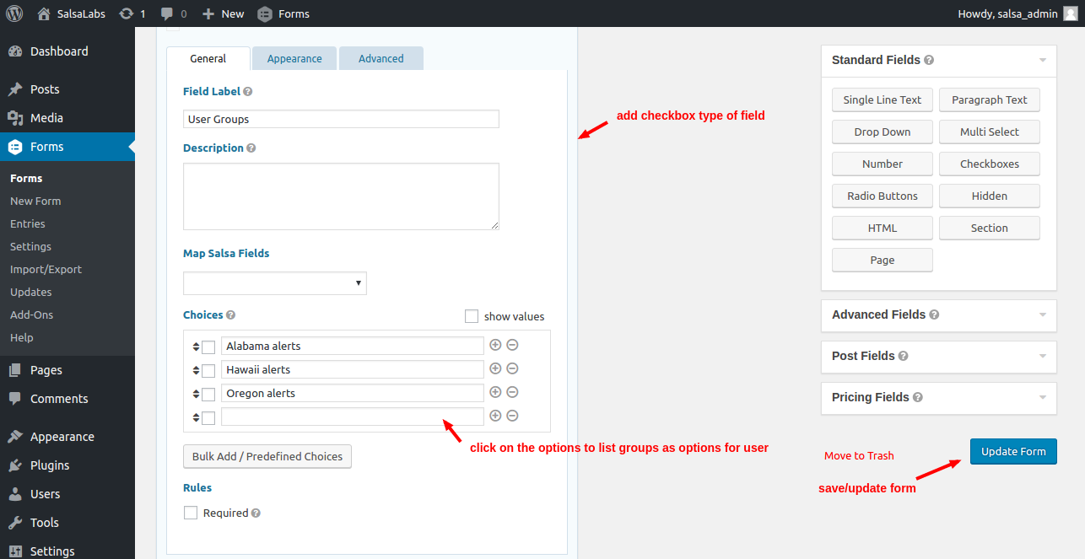Collapse the Standard Fields panel
The width and height of the screenshot is (1085, 559).
coord(1043,61)
